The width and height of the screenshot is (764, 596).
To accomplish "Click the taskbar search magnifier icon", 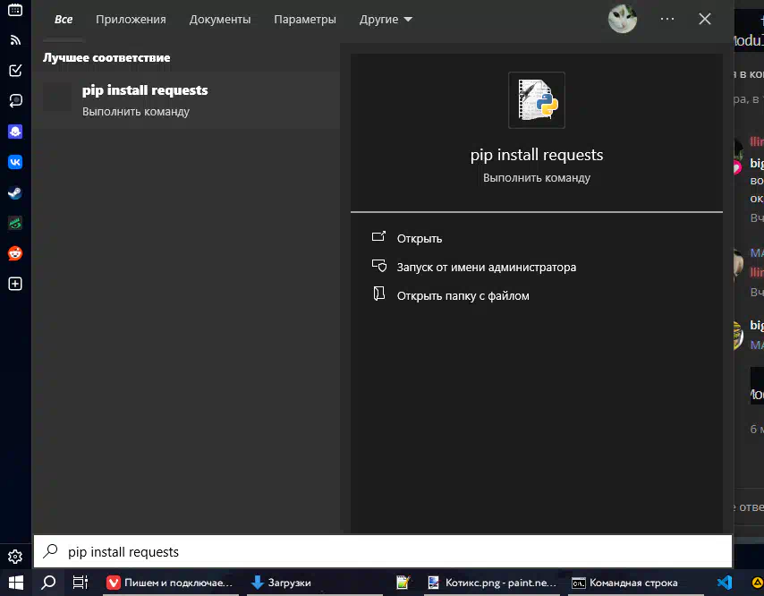I will (x=48, y=583).
